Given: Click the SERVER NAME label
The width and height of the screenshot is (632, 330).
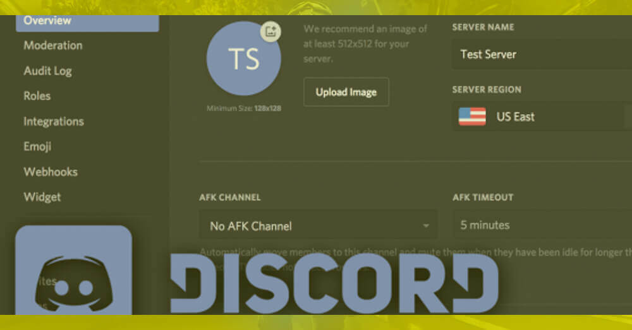Looking at the screenshot, I should [x=483, y=27].
